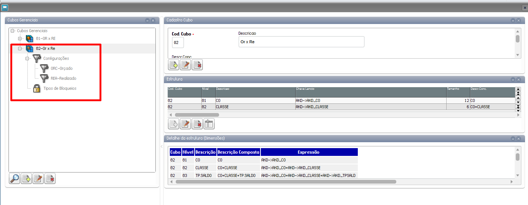Click the Expressão column header in details table
528x205 pixels.
point(309,152)
